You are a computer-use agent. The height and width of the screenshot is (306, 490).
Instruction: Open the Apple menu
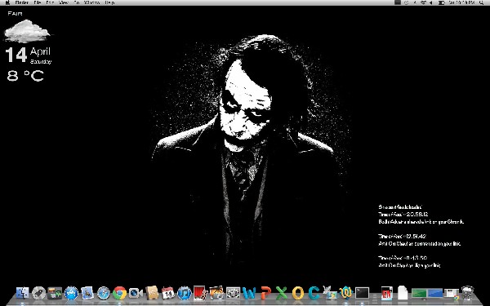click(x=7, y=2)
